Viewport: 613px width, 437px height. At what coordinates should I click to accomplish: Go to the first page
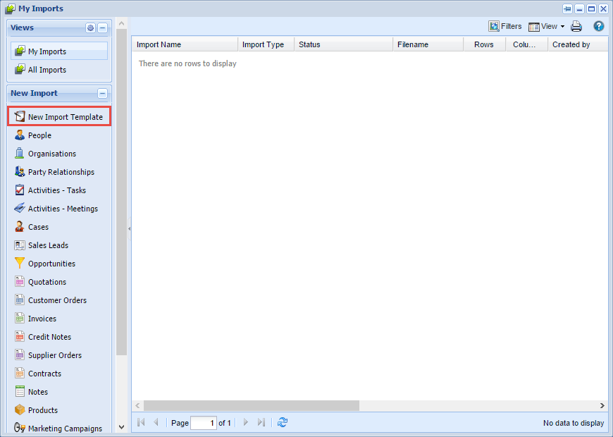[141, 422]
